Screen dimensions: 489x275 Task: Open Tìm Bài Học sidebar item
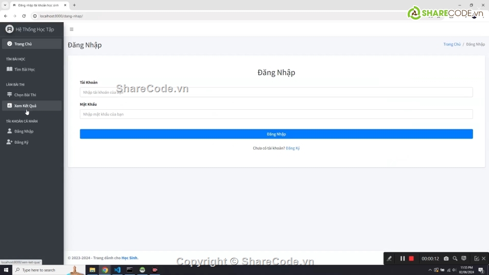coord(32,70)
